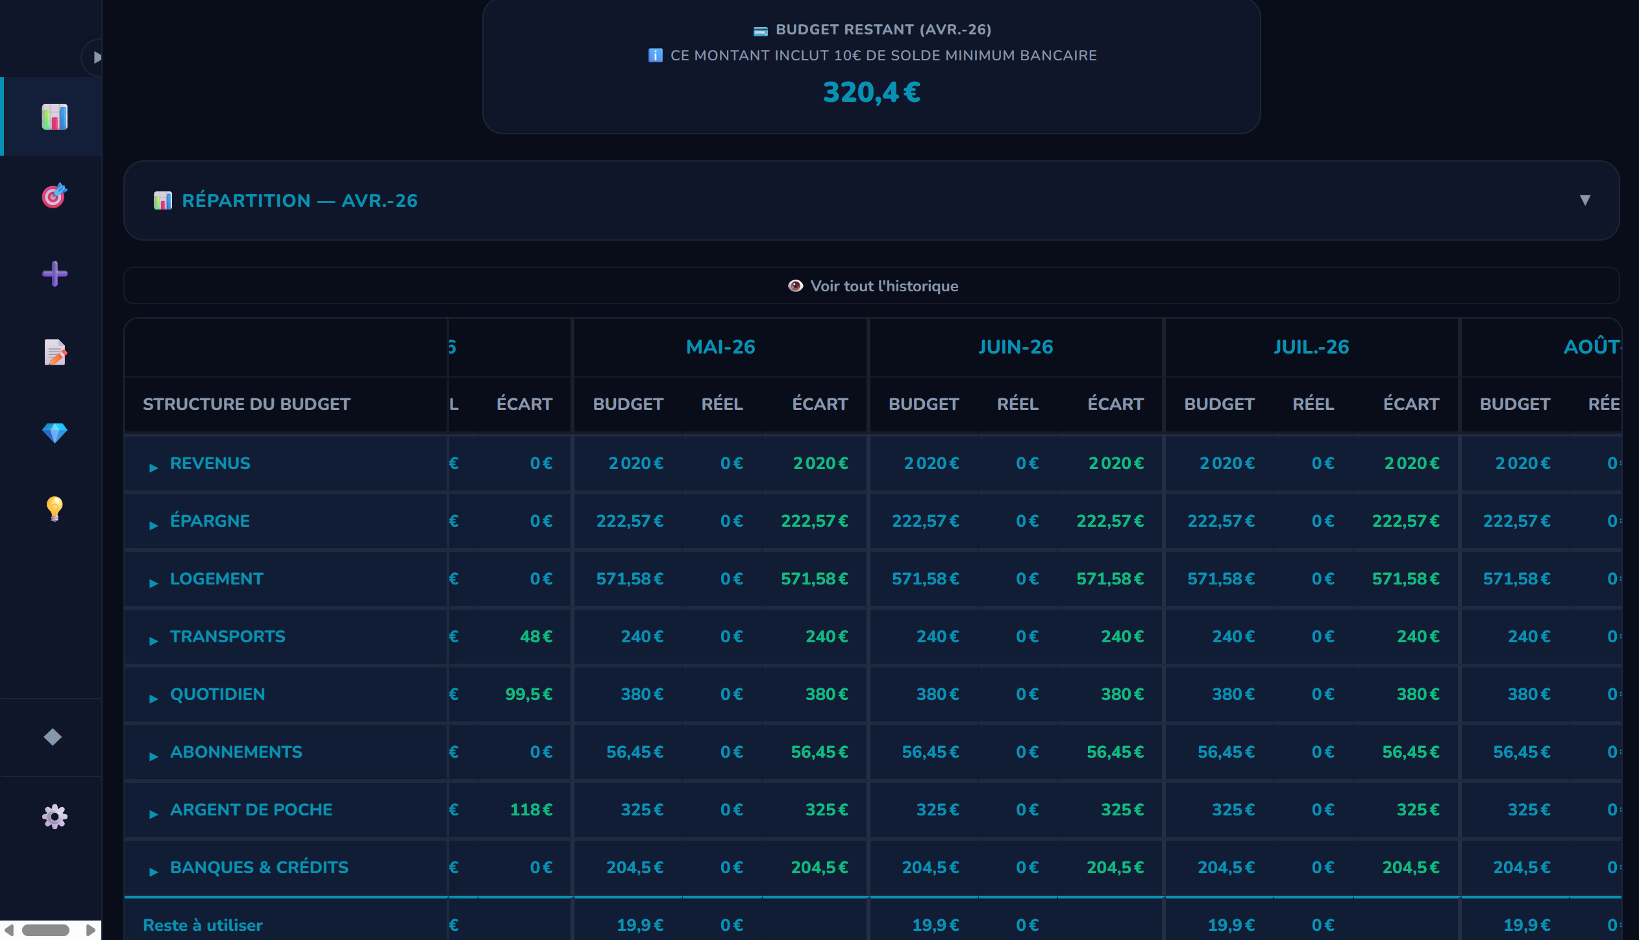Open Voir tout l'historique
Viewport: 1639px width, 940px height.
pos(874,285)
